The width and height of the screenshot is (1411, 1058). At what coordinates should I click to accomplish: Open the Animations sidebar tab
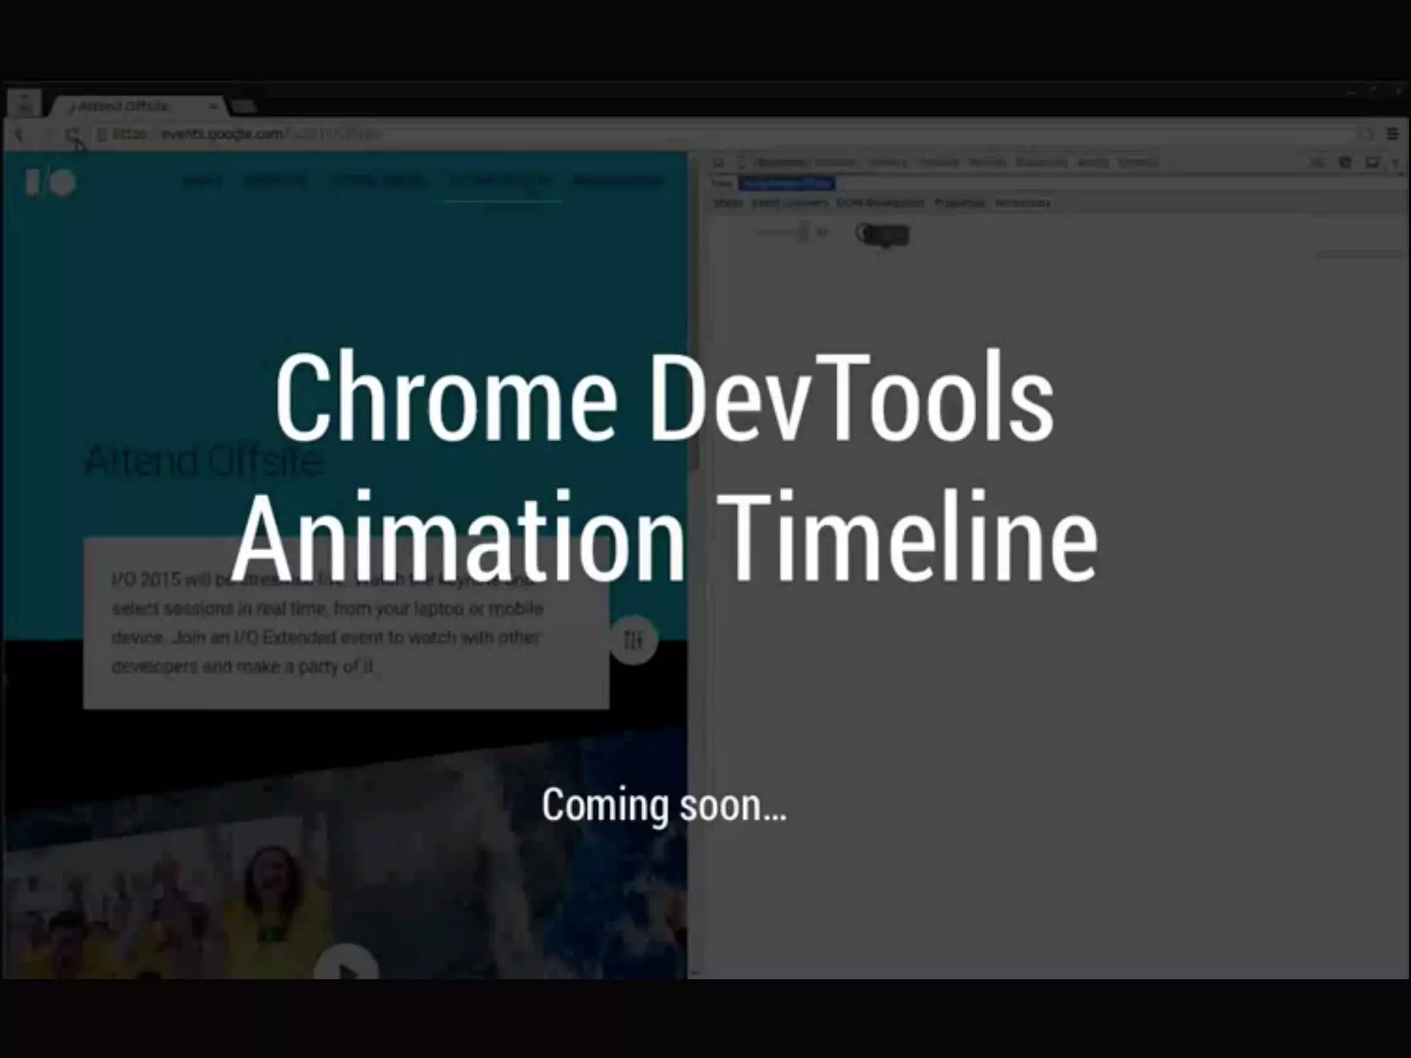tap(1022, 203)
